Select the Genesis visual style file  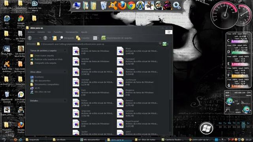pos(137,103)
